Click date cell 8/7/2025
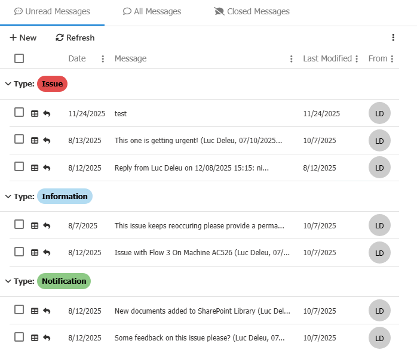Viewport: 417px width, 350px height. tap(82, 225)
